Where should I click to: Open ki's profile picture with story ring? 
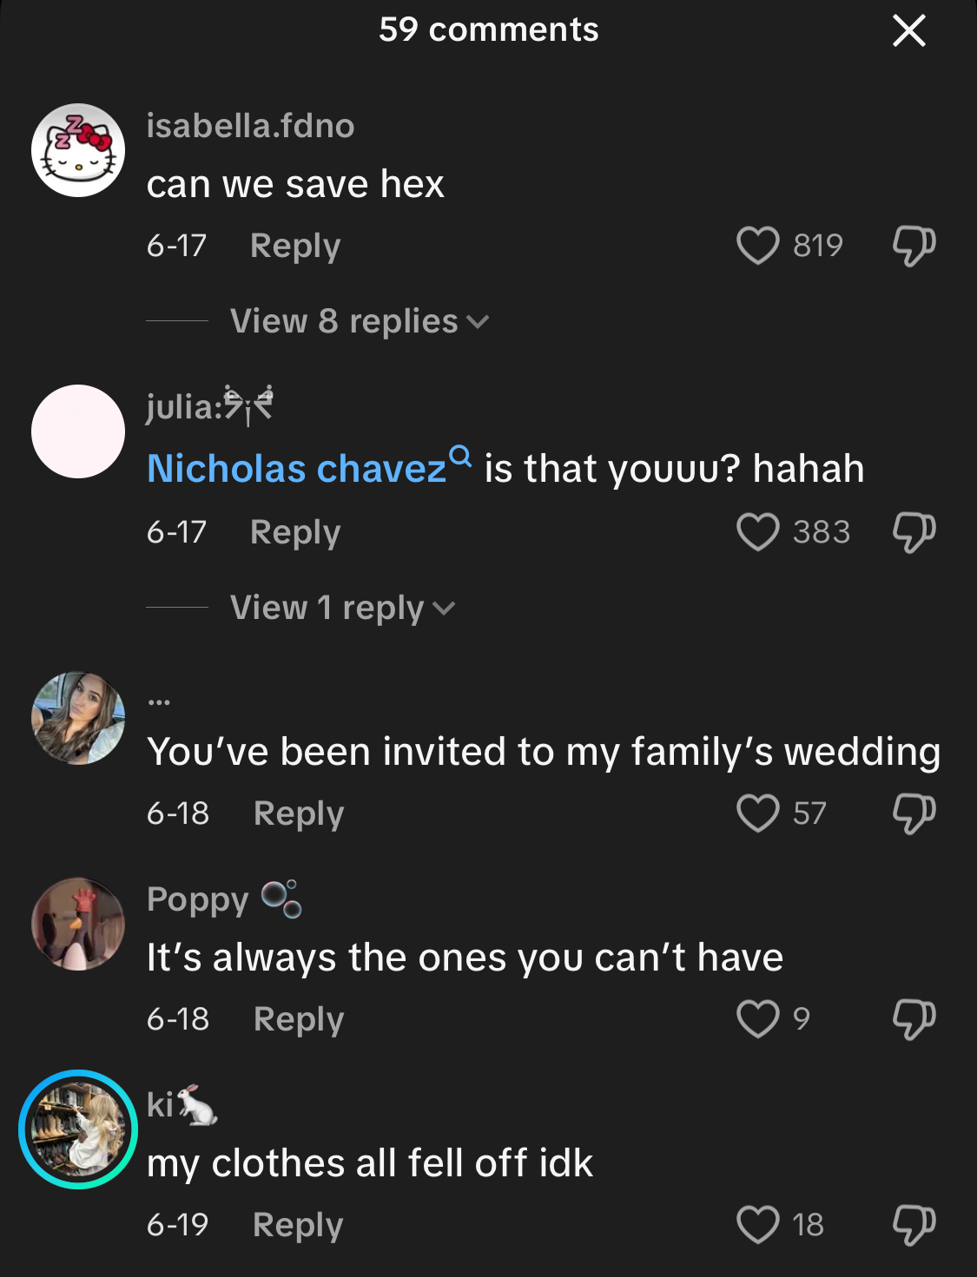point(78,1129)
